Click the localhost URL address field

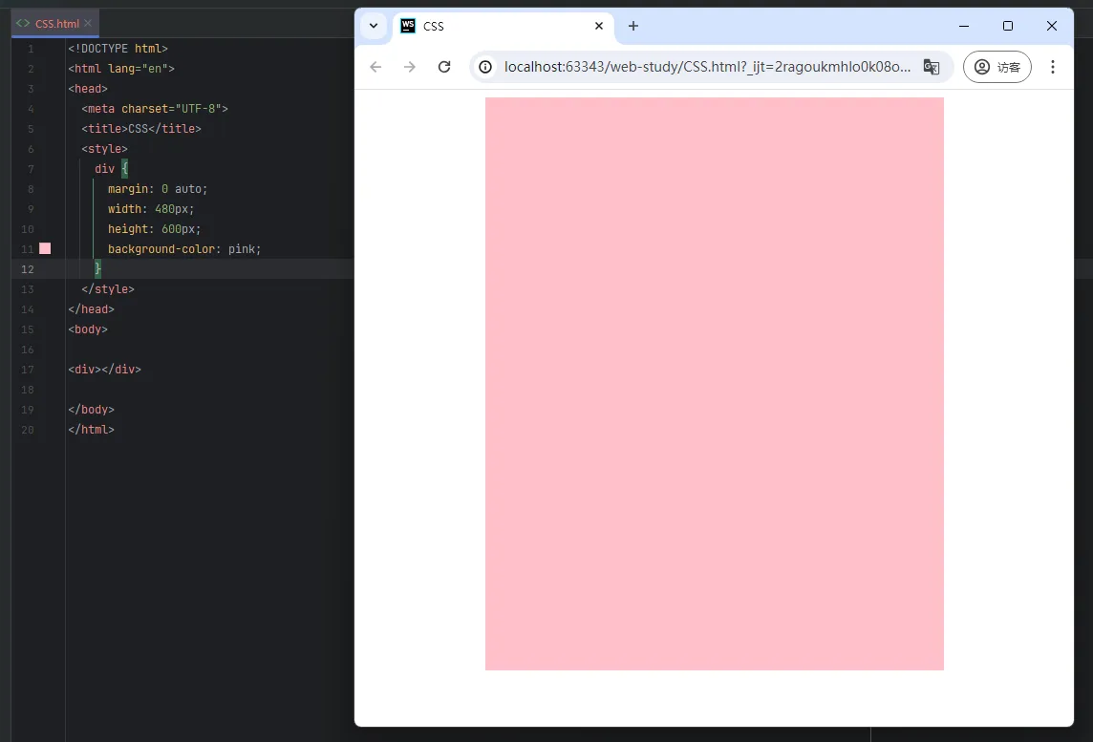707,67
